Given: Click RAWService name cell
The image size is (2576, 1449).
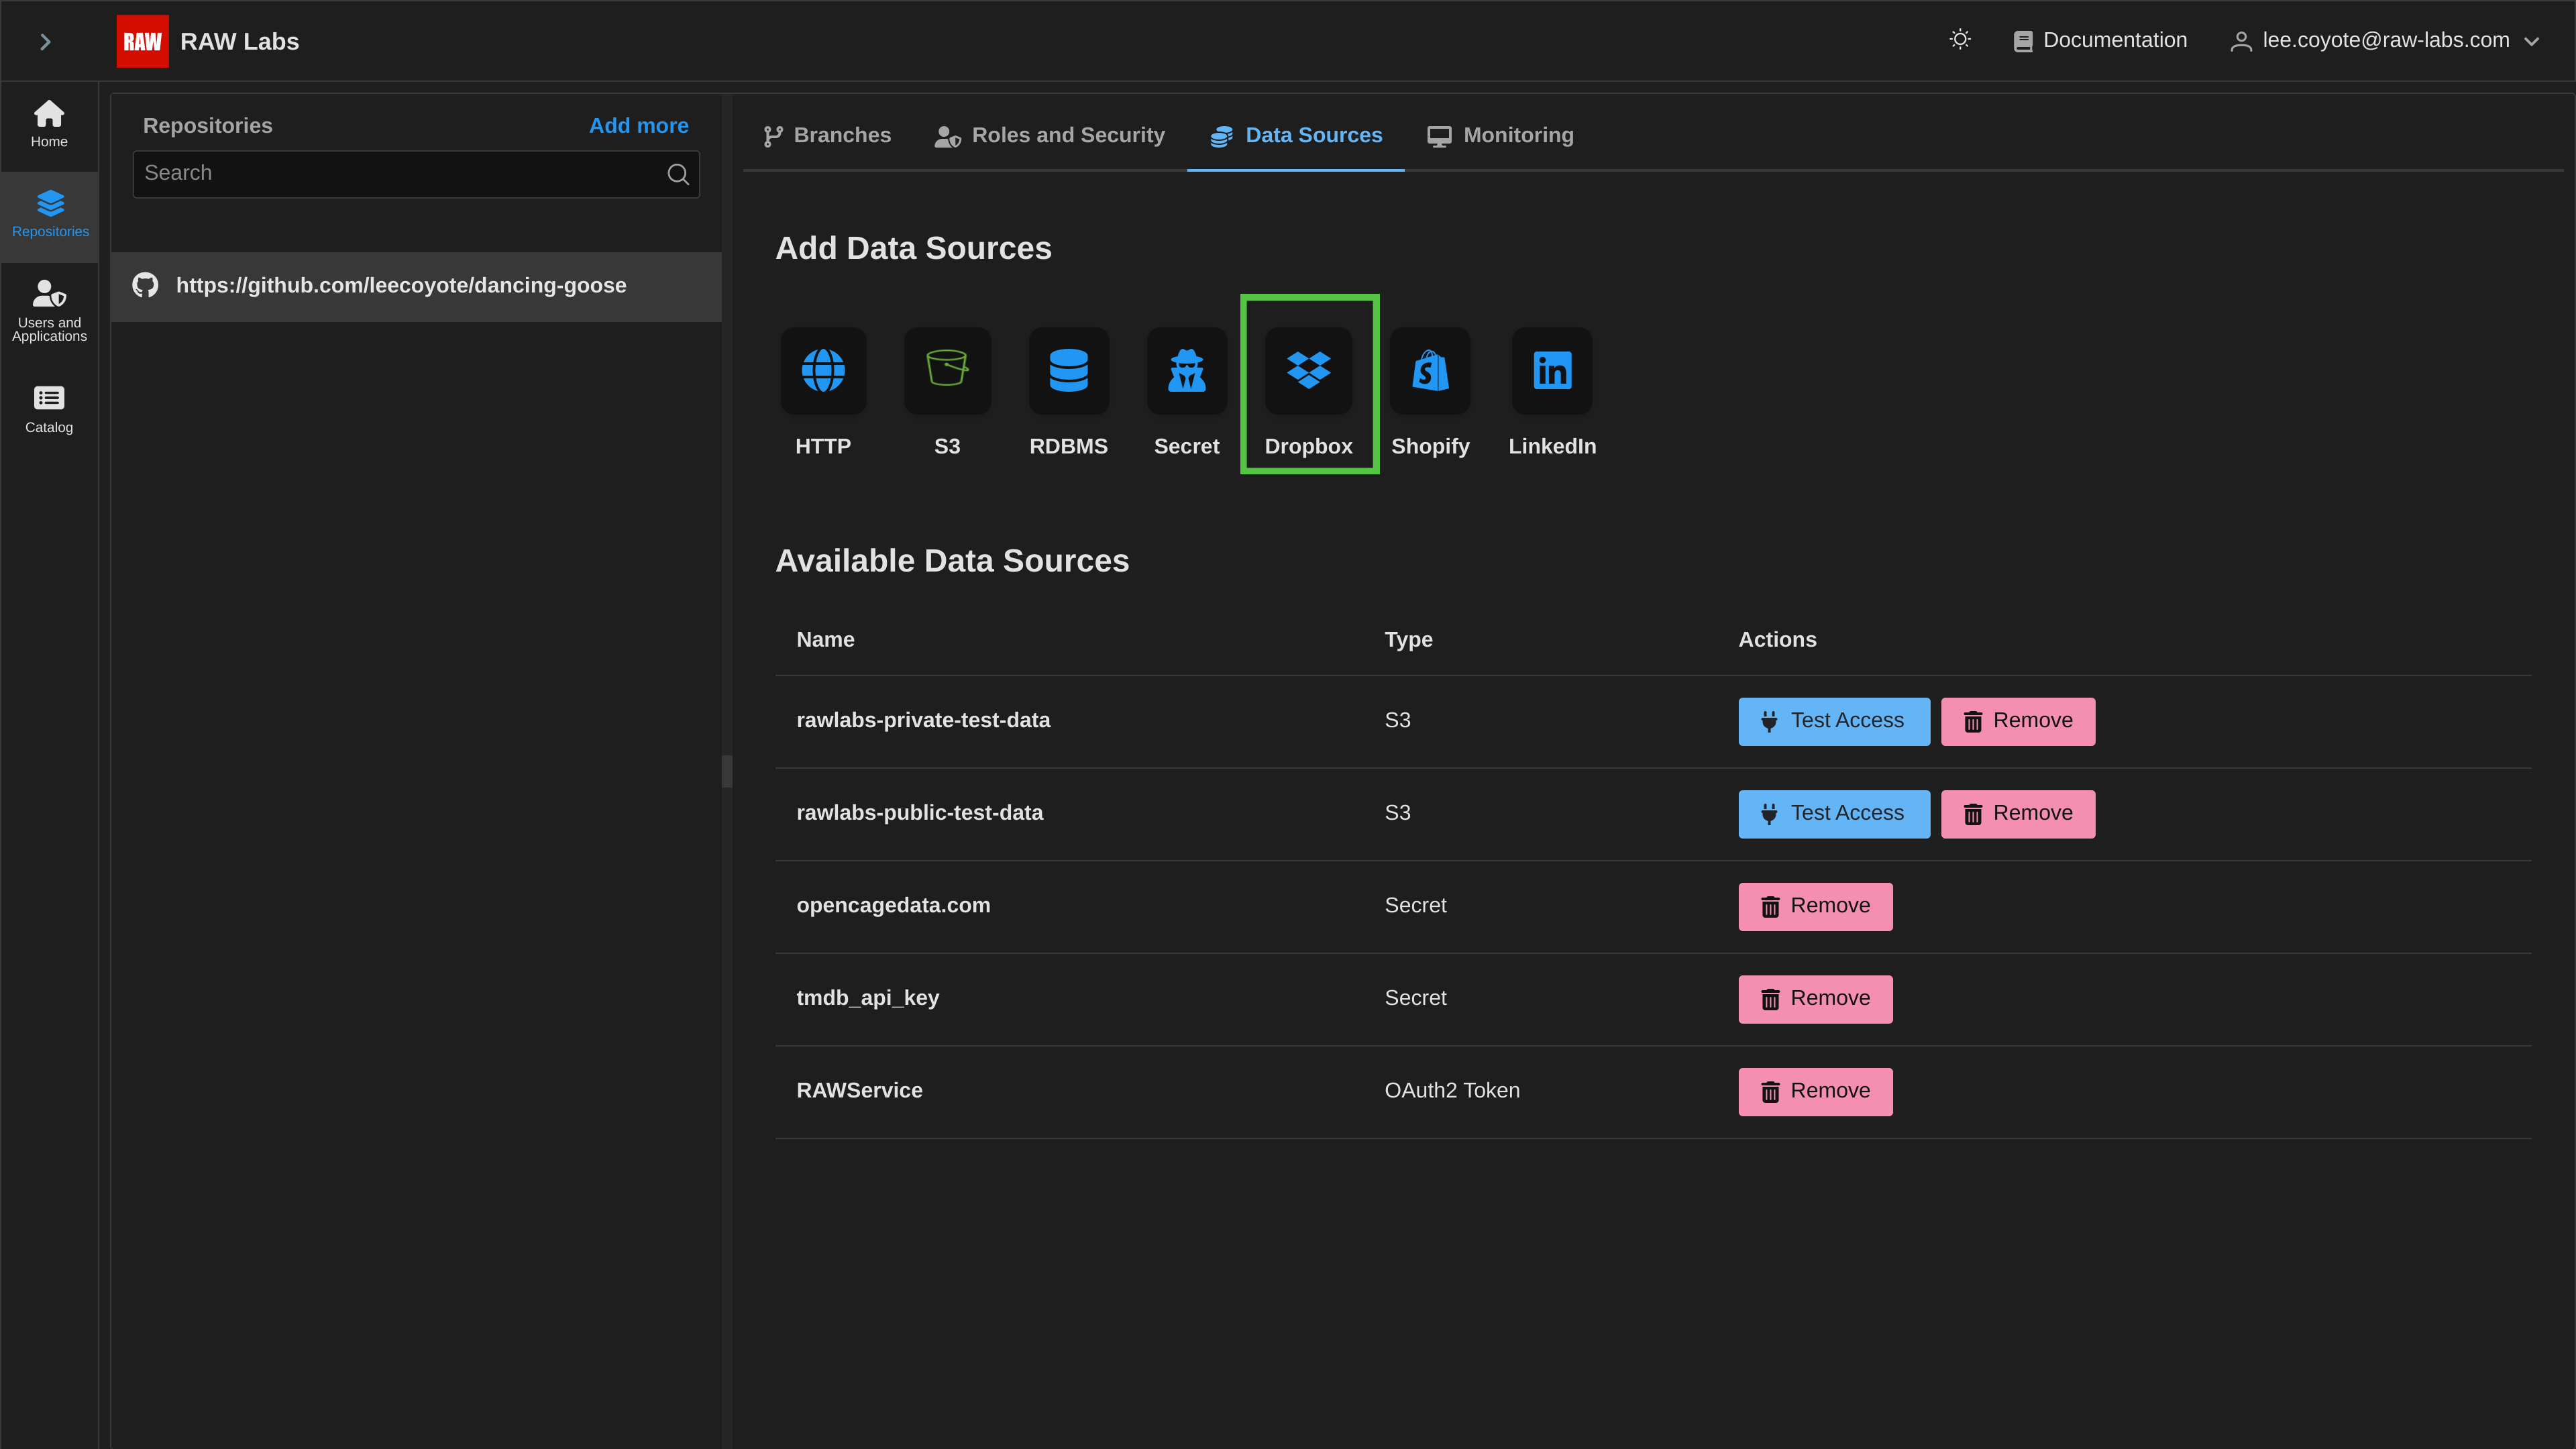Looking at the screenshot, I should tap(859, 1090).
